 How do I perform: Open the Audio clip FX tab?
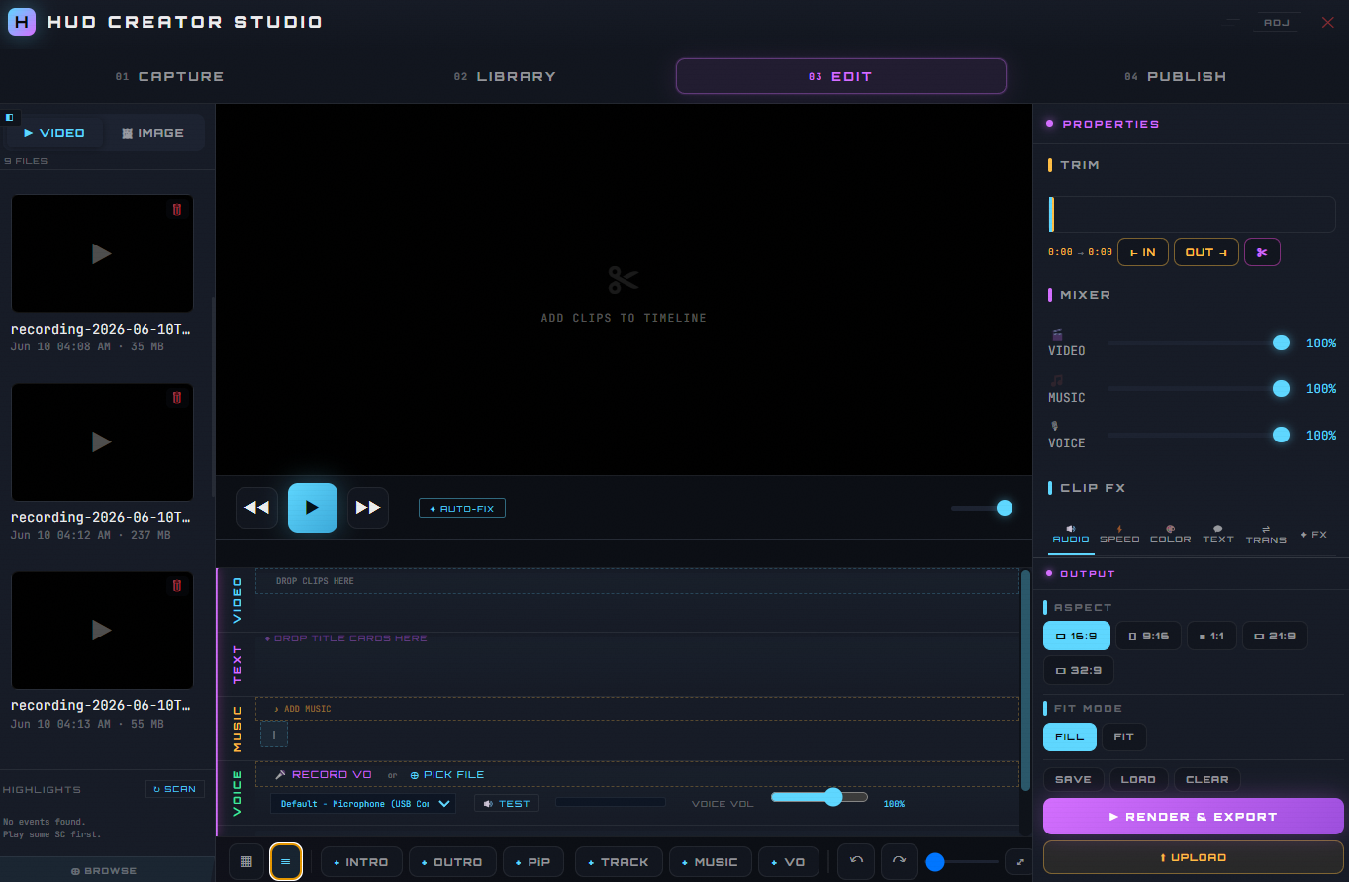1071,535
